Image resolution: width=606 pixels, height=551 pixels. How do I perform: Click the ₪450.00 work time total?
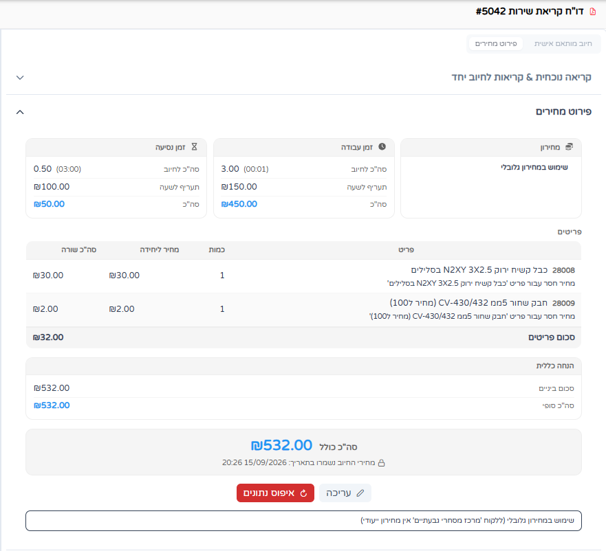239,204
